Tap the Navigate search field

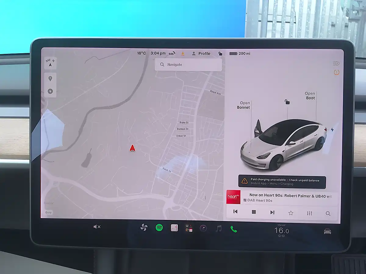coord(188,65)
